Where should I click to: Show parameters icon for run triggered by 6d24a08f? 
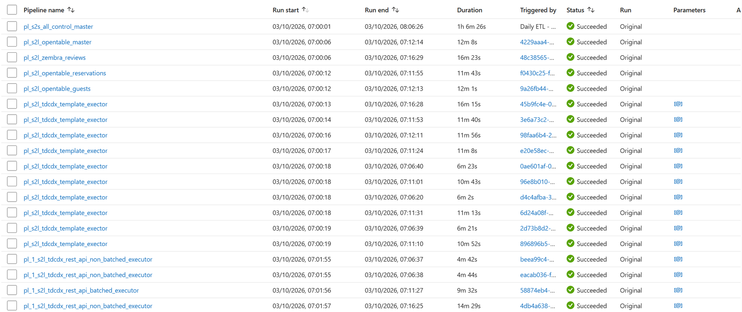pos(678,213)
